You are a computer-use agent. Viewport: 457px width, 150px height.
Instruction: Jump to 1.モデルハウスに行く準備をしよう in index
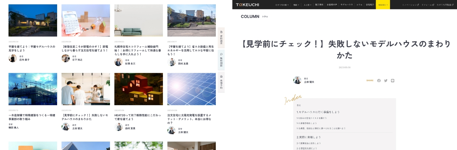tap(318, 112)
